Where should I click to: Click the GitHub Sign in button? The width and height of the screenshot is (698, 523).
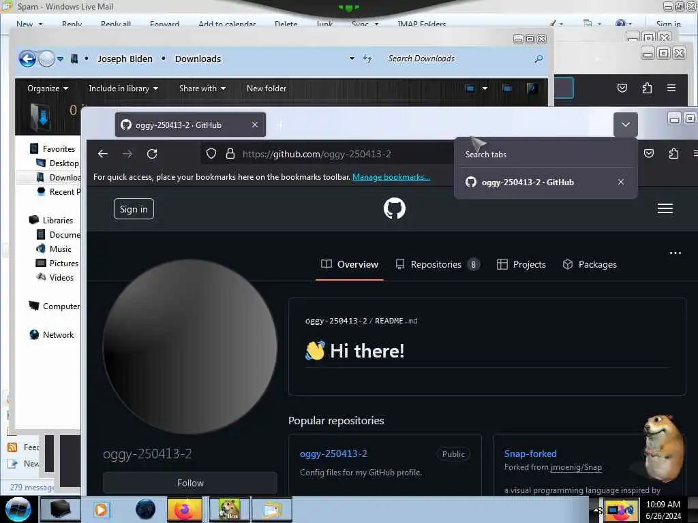point(134,209)
